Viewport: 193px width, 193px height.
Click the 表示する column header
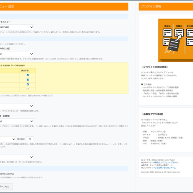(25, 70)
